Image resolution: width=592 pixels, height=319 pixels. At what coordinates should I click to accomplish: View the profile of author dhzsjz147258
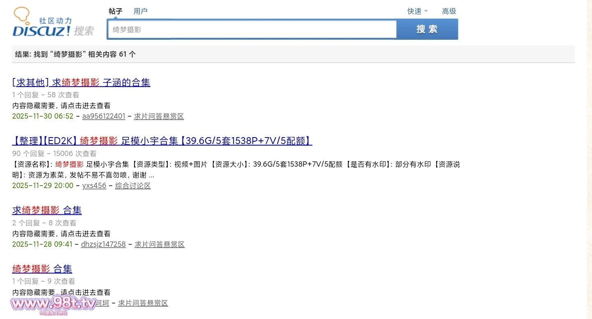point(103,244)
